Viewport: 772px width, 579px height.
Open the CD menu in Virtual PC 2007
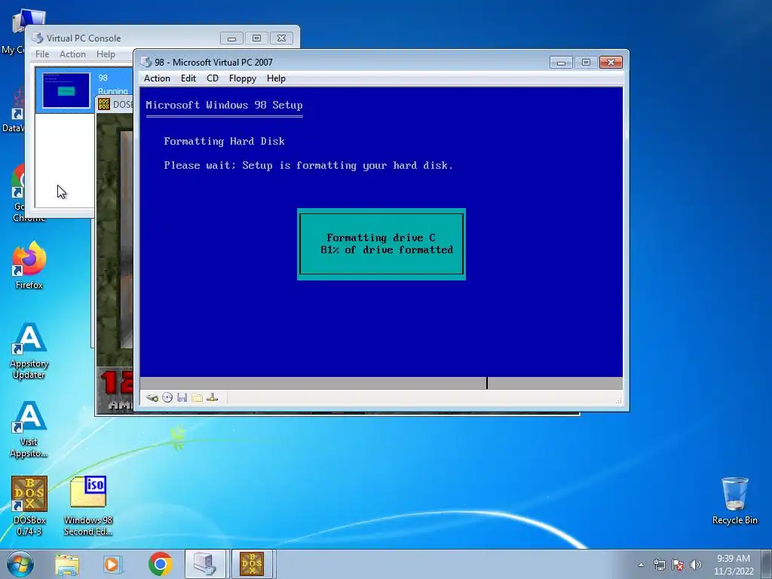pos(212,78)
